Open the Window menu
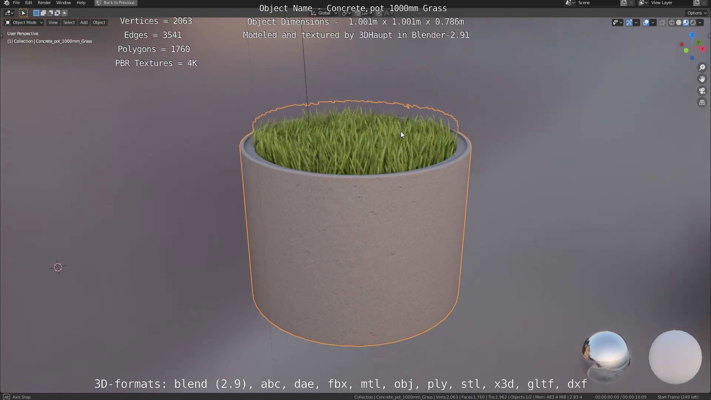The width and height of the screenshot is (711, 400). click(63, 3)
